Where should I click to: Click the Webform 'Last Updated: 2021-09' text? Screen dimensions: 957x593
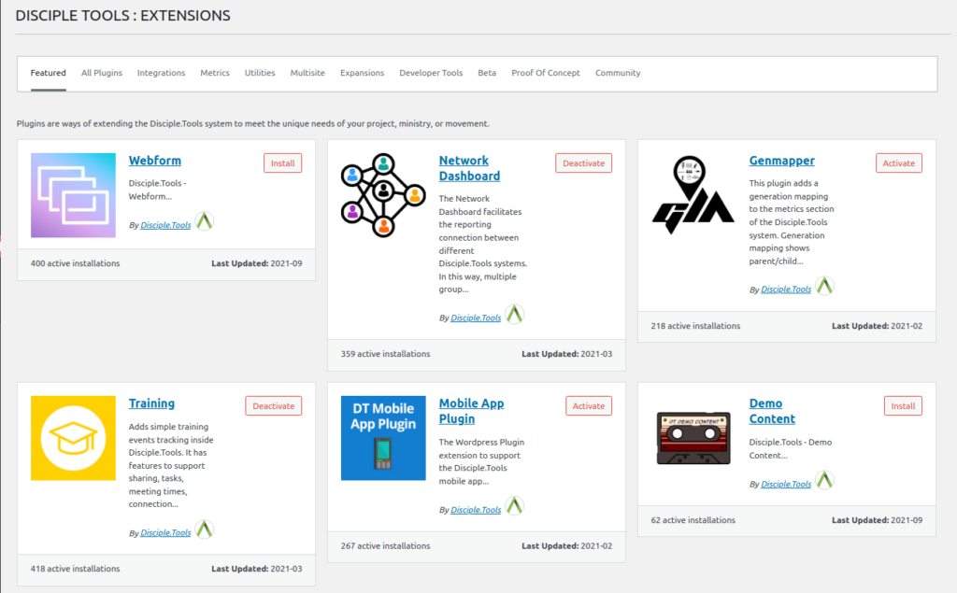(257, 263)
